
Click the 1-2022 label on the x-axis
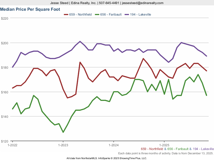(x=12, y=145)
